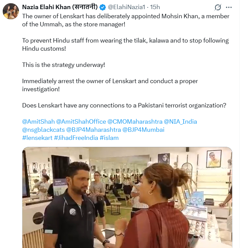Open the Grok explain post icon
This screenshot has height=248, width=246.
tap(218, 7)
